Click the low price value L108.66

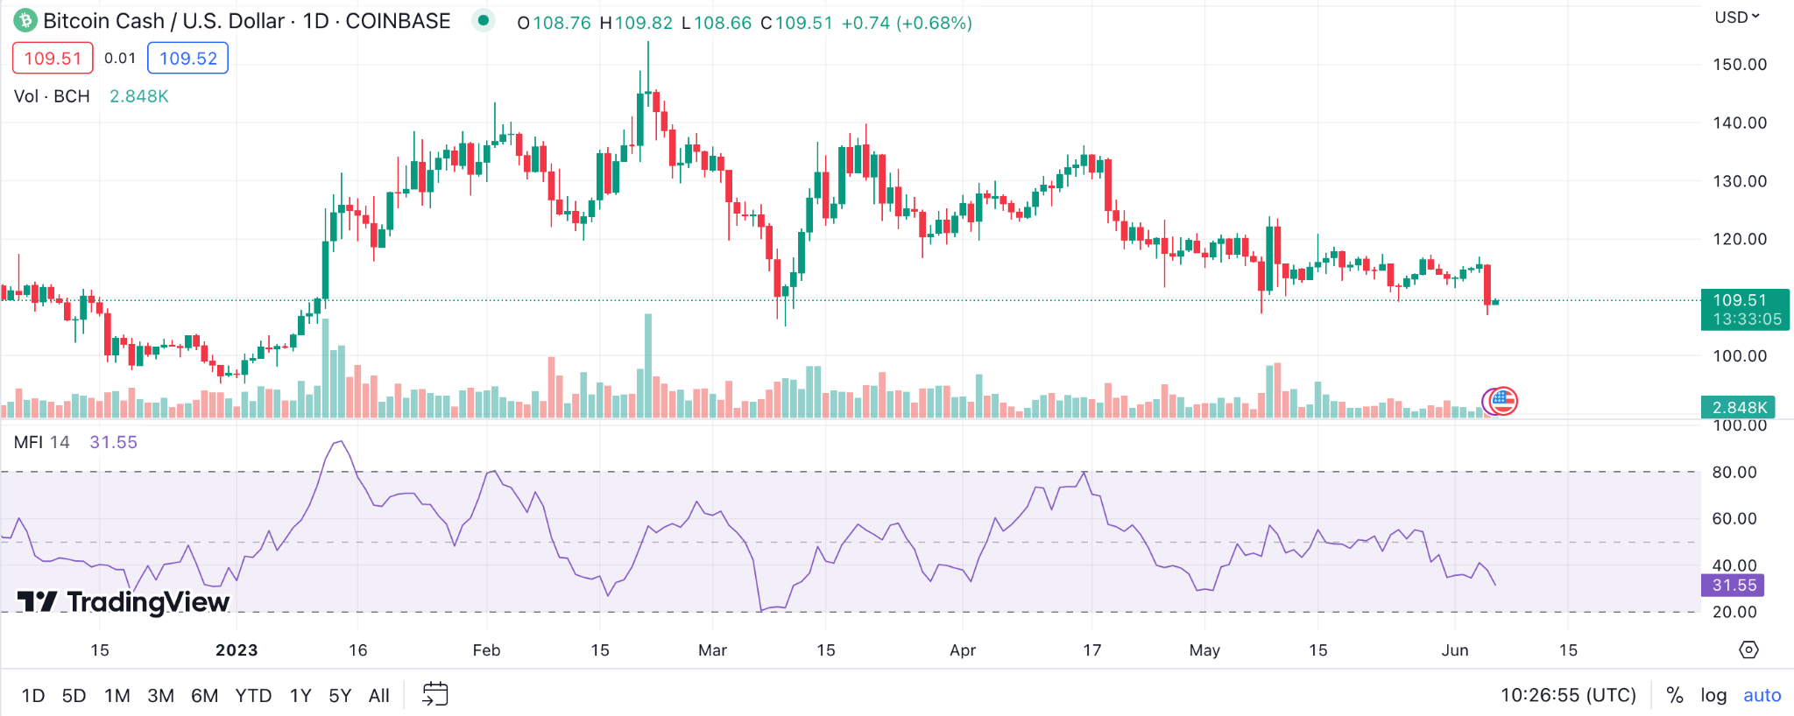coord(716,23)
